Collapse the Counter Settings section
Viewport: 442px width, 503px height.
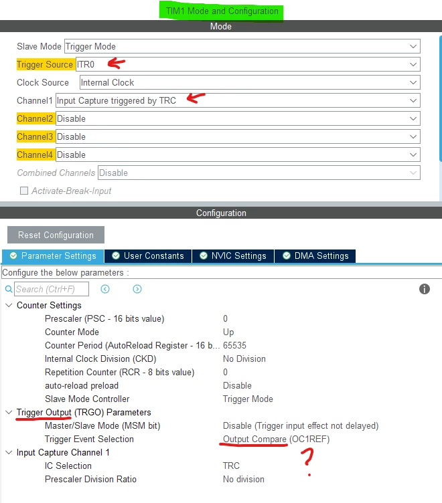click(x=9, y=305)
